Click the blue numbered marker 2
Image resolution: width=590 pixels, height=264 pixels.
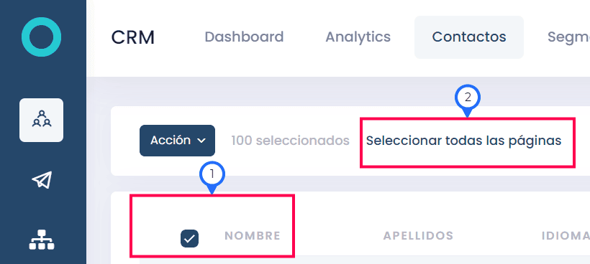(468, 98)
